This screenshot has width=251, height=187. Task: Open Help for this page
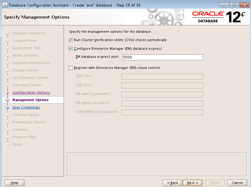[15, 183]
